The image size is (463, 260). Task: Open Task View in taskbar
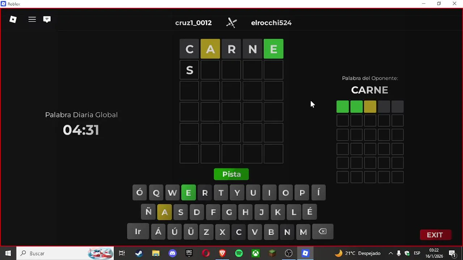[122, 253]
